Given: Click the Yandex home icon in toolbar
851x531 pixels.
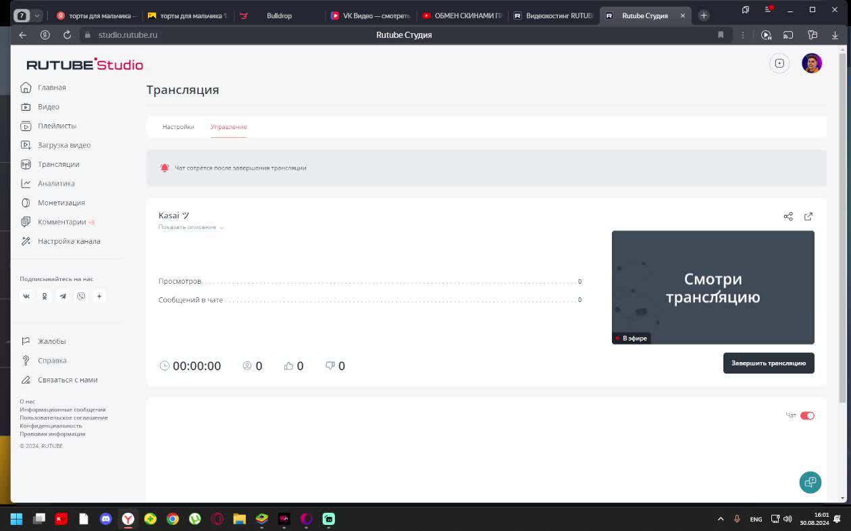Looking at the screenshot, I should 45,34.
